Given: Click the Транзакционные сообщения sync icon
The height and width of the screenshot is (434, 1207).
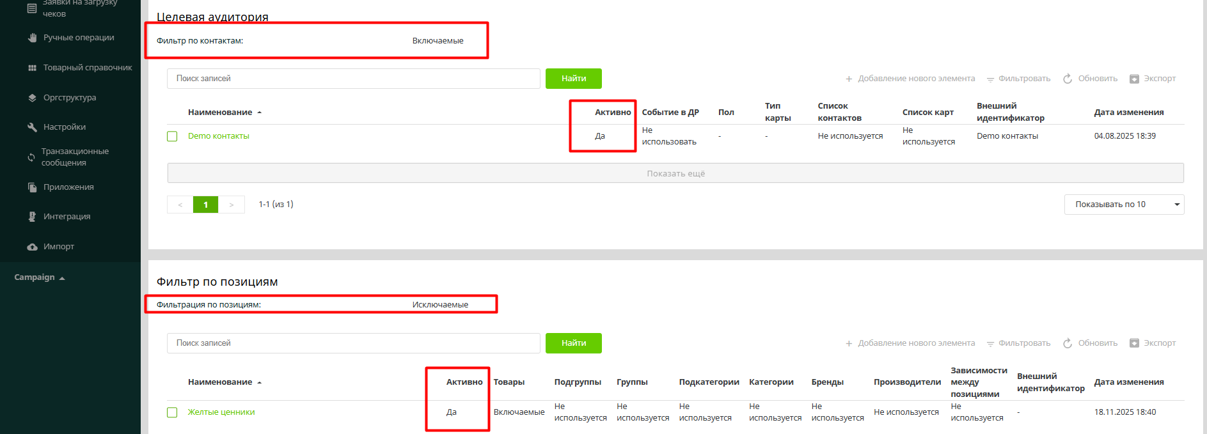Looking at the screenshot, I should [x=31, y=157].
